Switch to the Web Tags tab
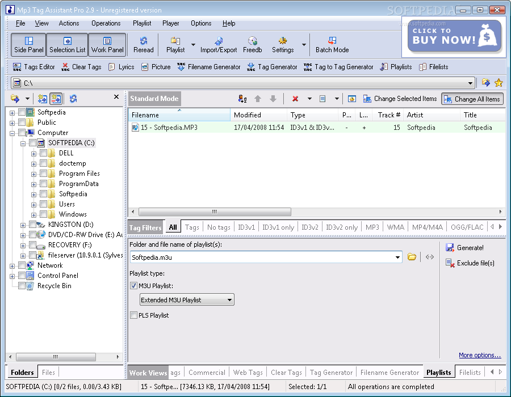This screenshot has height=397, width=511. click(x=248, y=372)
